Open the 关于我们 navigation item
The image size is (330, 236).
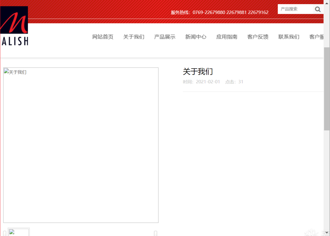coord(134,37)
